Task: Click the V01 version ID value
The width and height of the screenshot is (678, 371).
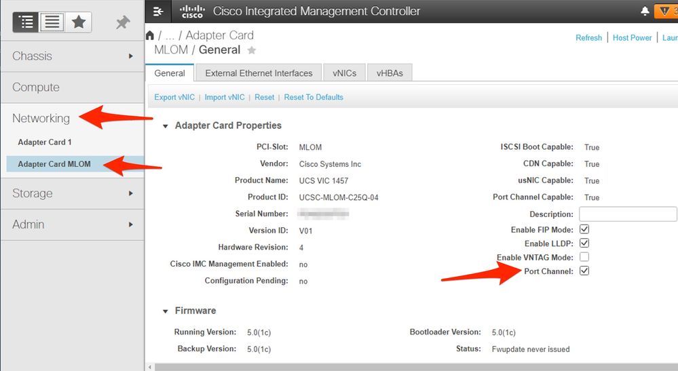Action: 305,231
